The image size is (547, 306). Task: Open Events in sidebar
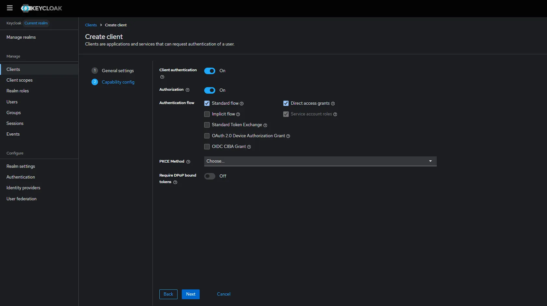point(39,134)
